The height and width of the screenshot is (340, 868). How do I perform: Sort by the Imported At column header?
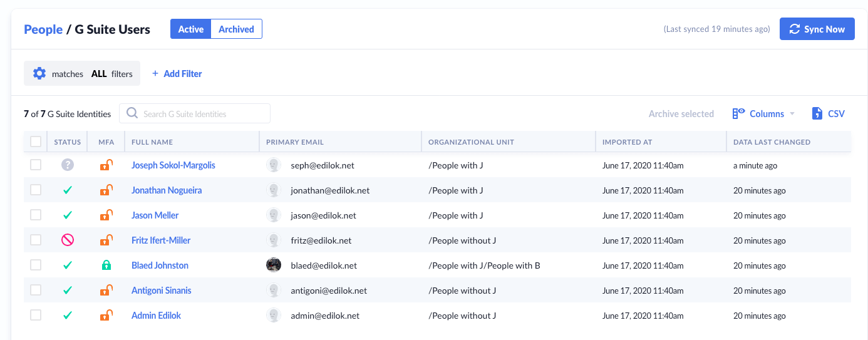627,142
